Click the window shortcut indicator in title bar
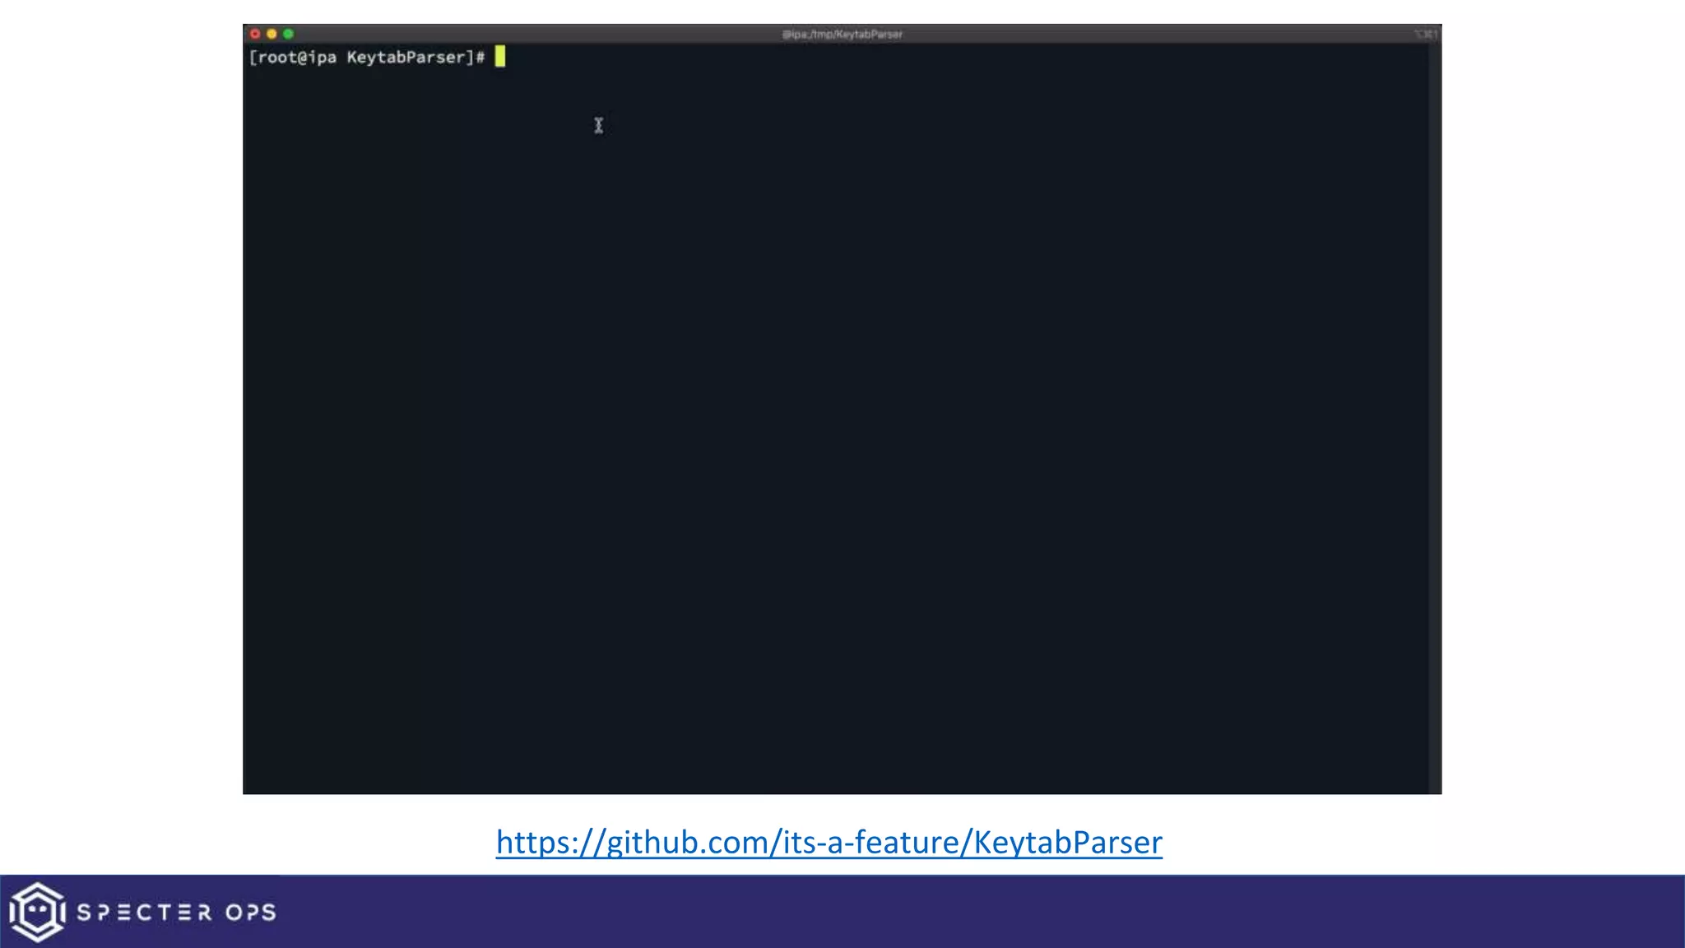This screenshot has width=1685, height=948. [1426, 34]
